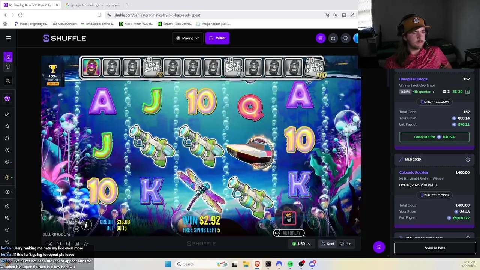Open the slot game menu lines icon
The height and width of the screenshot is (270, 480).
tap(76, 220)
